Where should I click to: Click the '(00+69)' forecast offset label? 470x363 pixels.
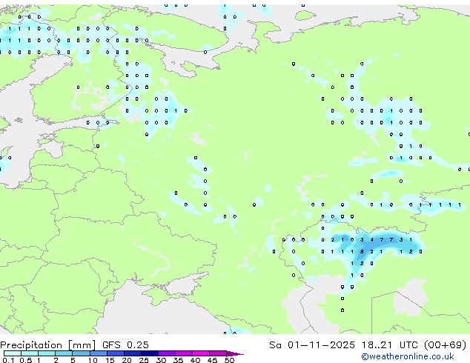click(x=446, y=345)
